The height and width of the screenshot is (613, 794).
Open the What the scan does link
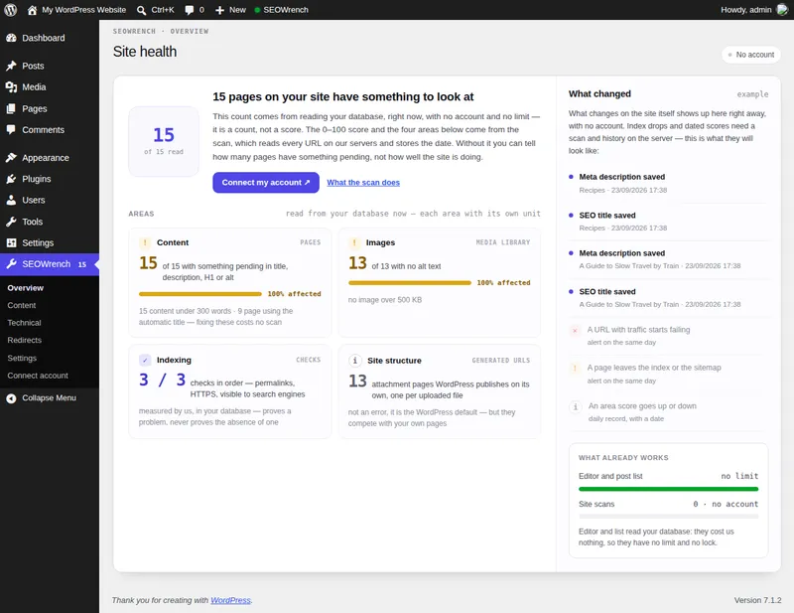[363, 183]
